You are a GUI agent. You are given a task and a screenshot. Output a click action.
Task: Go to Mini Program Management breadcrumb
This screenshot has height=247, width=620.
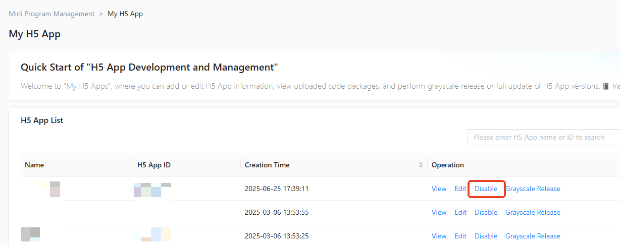click(x=51, y=14)
